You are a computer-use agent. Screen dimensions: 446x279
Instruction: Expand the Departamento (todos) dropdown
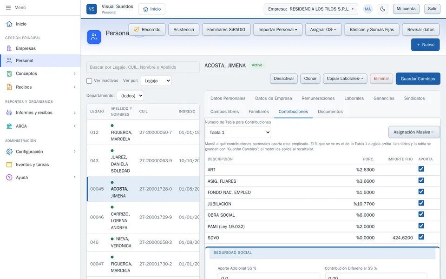(x=130, y=96)
